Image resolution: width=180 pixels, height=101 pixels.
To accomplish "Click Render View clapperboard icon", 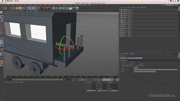I will coord(42,8).
